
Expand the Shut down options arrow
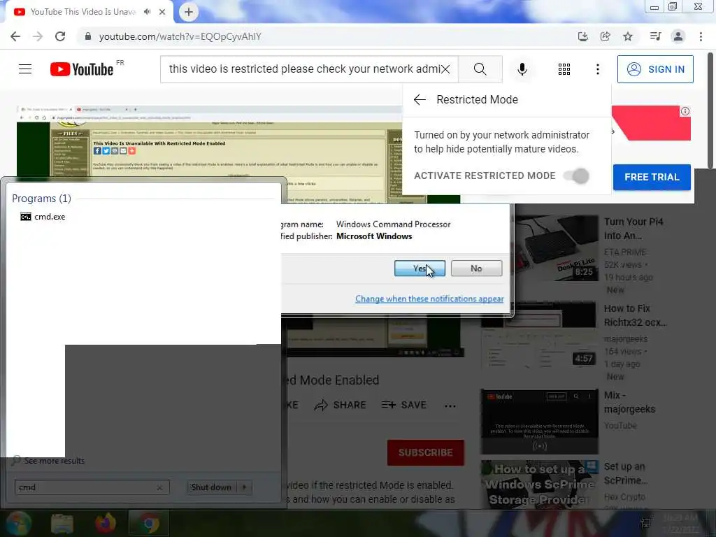coord(244,487)
